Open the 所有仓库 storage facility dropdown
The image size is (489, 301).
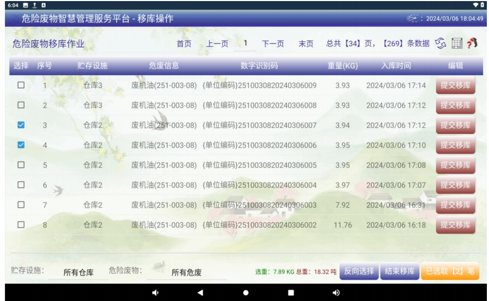(x=78, y=273)
